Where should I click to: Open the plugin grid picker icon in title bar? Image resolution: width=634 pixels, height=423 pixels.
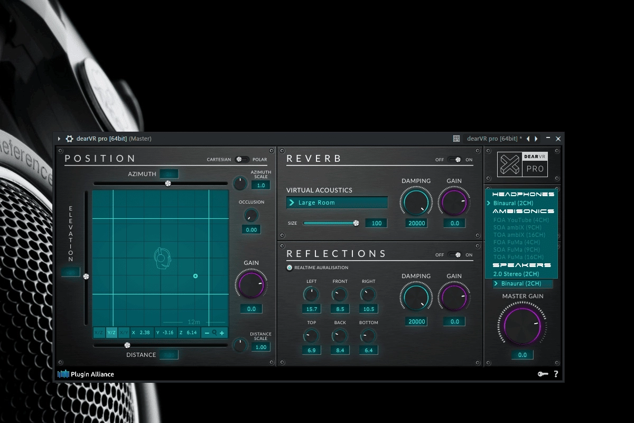pos(456,139)
